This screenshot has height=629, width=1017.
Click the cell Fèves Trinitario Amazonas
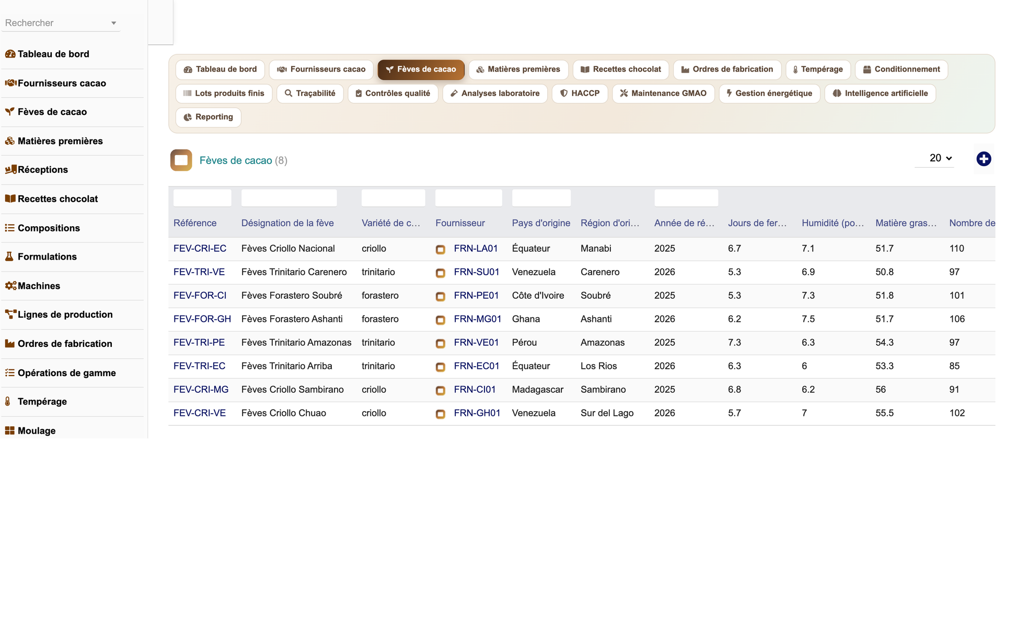point(296,343)
